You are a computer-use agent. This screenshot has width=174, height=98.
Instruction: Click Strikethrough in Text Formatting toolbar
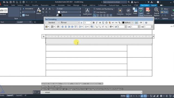tap(100, 23)
